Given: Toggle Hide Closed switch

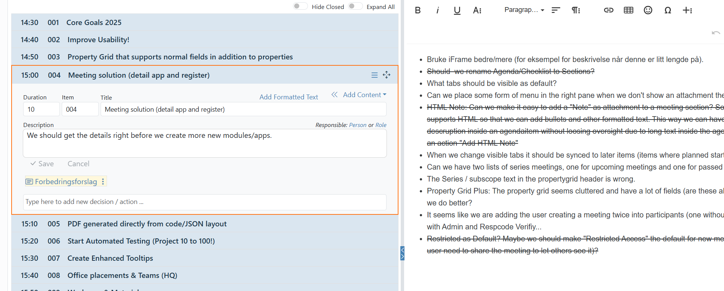Looking at the screenshot, I should (300, 6).
